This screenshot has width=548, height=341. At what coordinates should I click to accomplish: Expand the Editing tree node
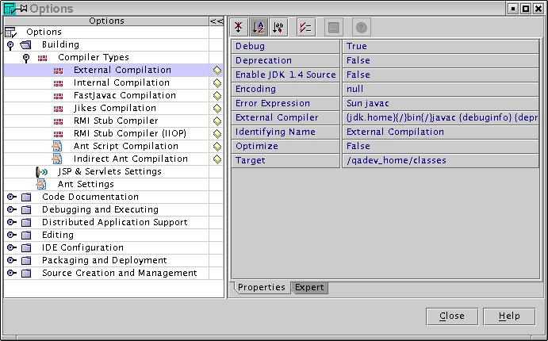[10, 235]
